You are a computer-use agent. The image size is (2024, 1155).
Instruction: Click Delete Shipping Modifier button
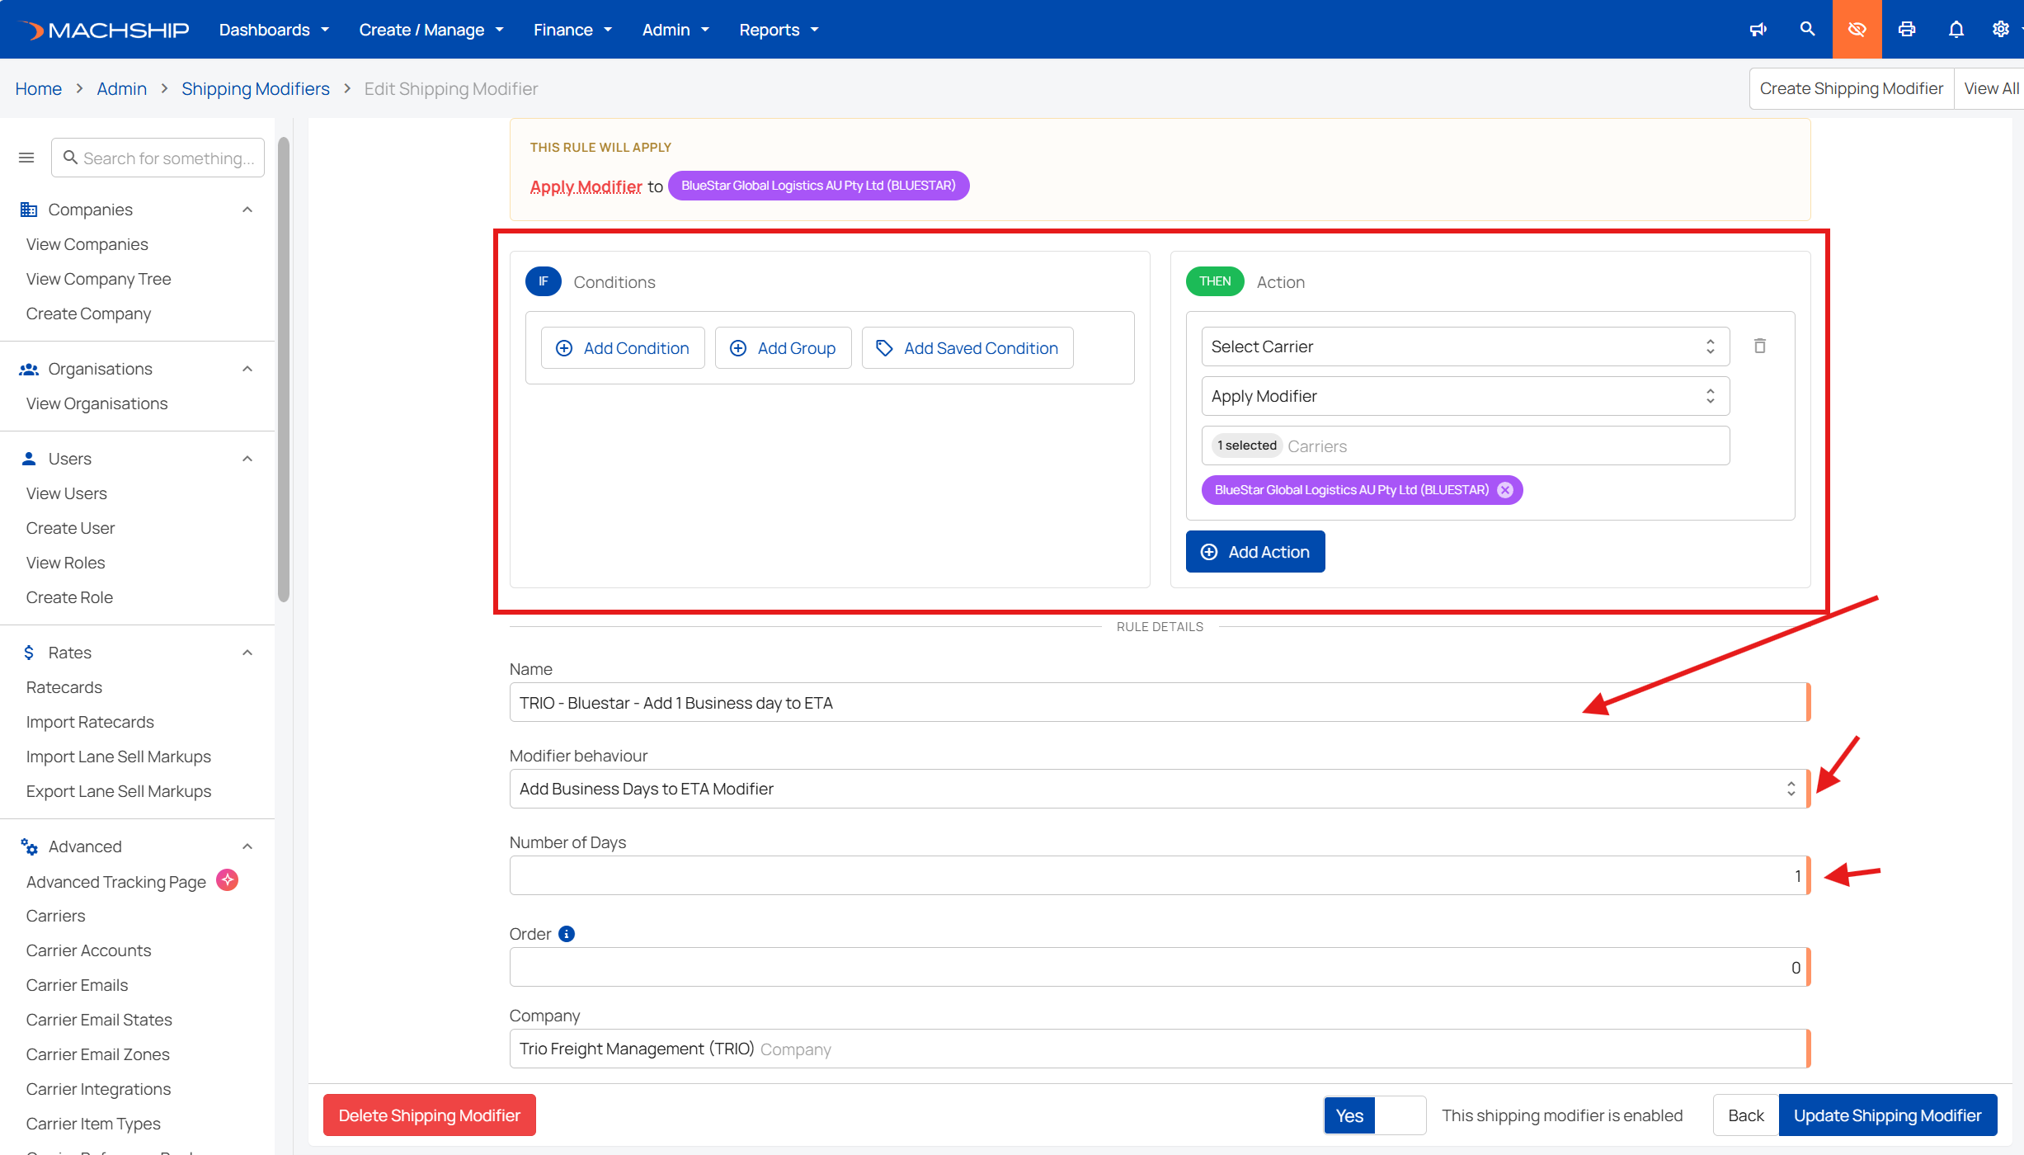tap(430, 1115)
